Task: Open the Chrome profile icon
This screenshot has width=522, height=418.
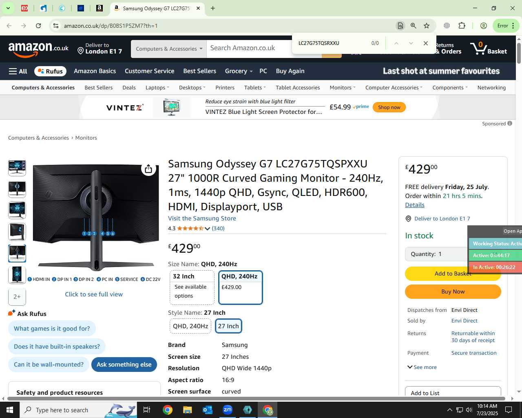Action: click(x=484, y=26)
